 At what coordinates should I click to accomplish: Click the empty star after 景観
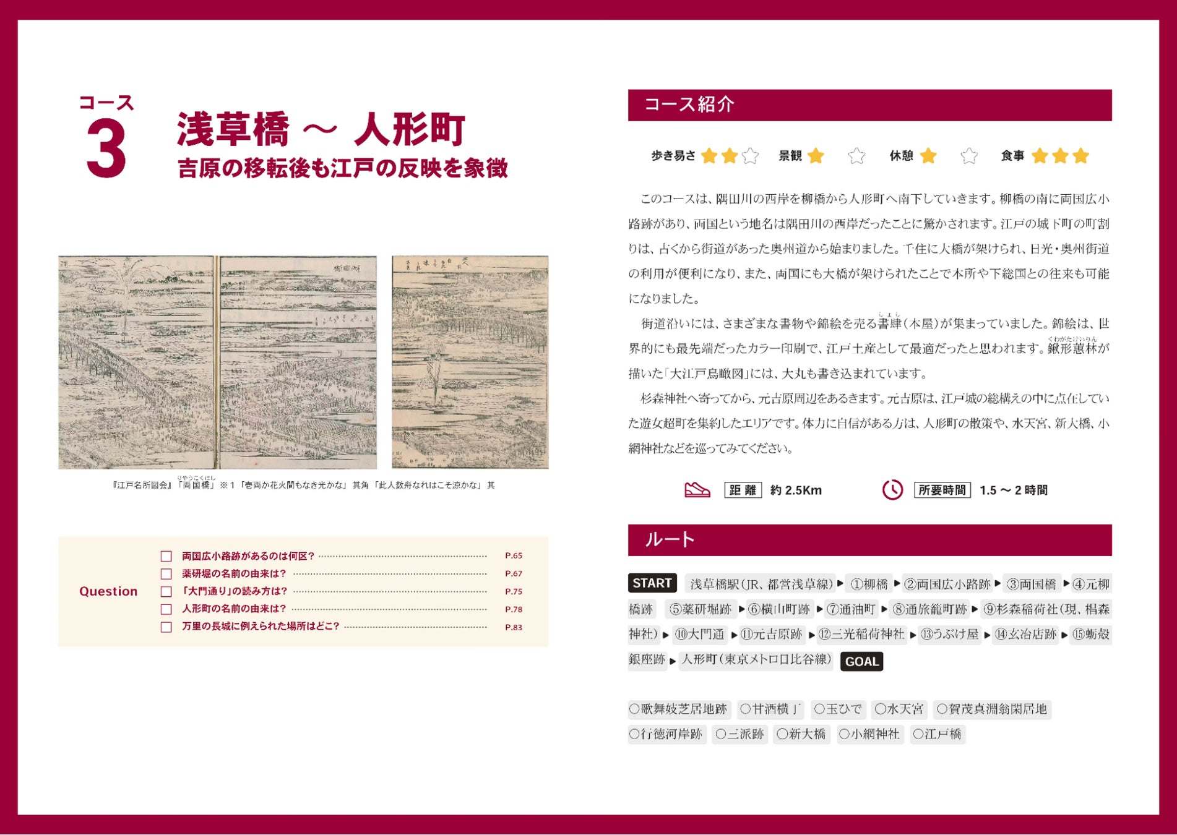point(856,156)
